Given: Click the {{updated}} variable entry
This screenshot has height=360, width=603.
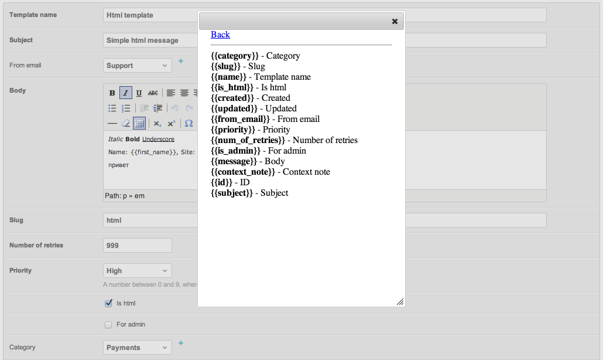Looking at the screenshot, I should coord(254,108).
